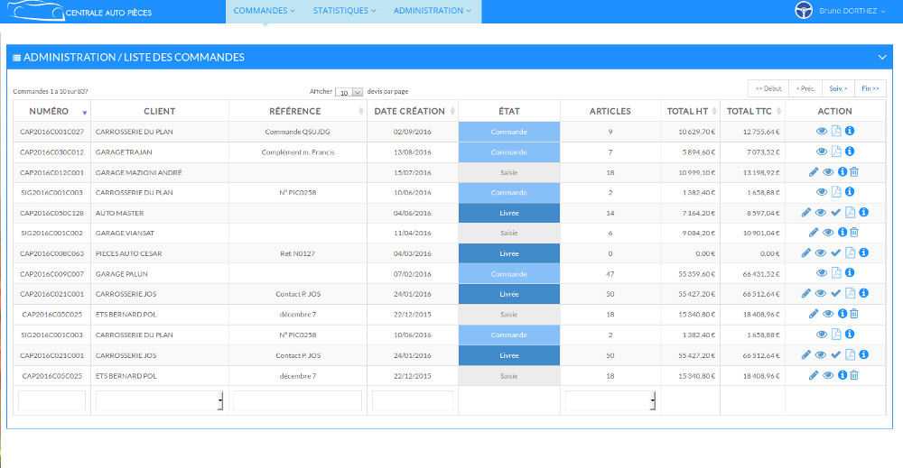Go to next page with Suiv.

[839, 88]
